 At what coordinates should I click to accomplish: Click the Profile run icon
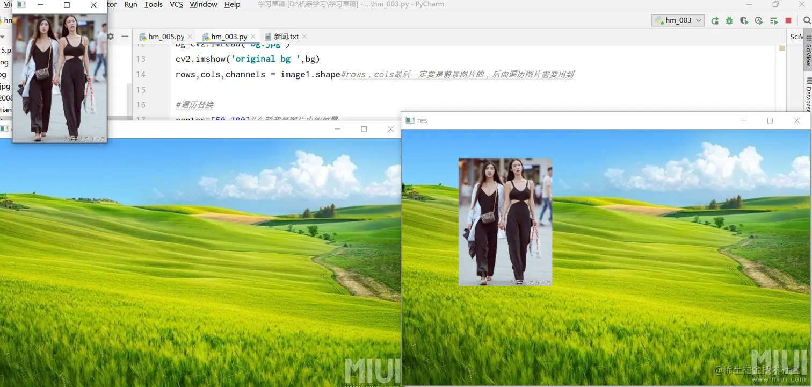coord(759,20)
